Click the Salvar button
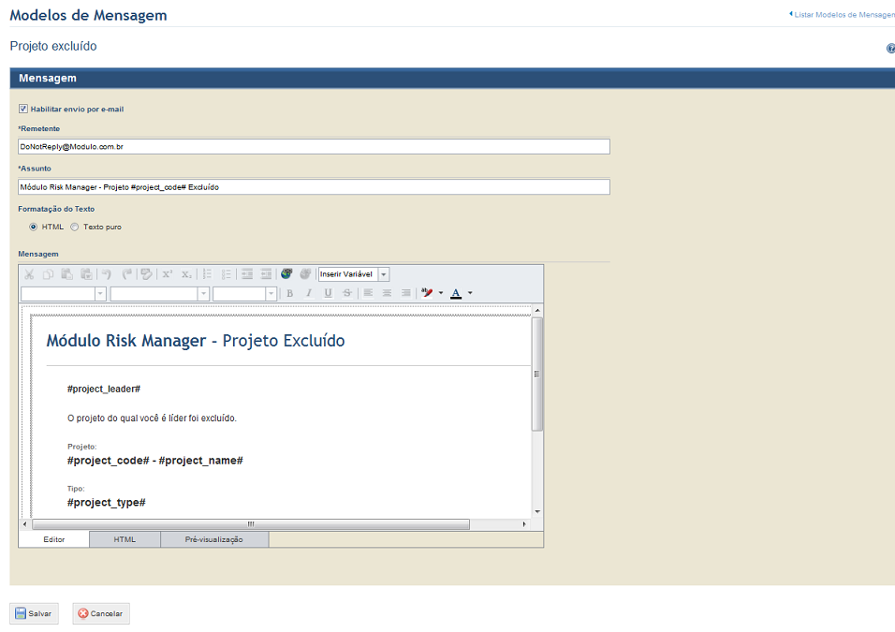 [x=34, y=613]
